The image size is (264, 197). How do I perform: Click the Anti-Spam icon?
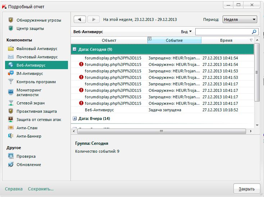tap(10, 127)
